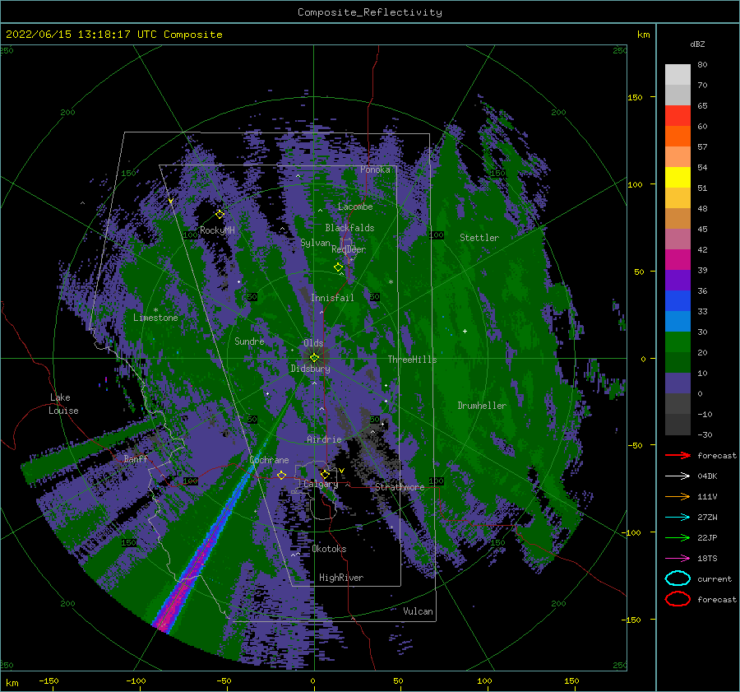Click the yellow diamond marker above Calgary
This screenshot has width=740, height=692.
[325, 474]
